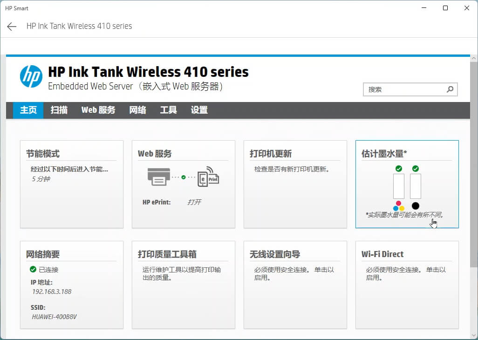The width and height of the screenshot is (478, 340).
Task: Click the vertical scrollbar thumb
Action: [474, 164]
